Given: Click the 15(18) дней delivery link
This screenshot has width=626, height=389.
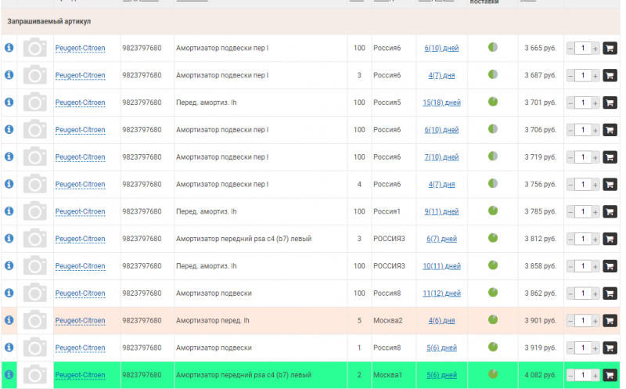Looking at the screenshot, I should click(441, 103).
